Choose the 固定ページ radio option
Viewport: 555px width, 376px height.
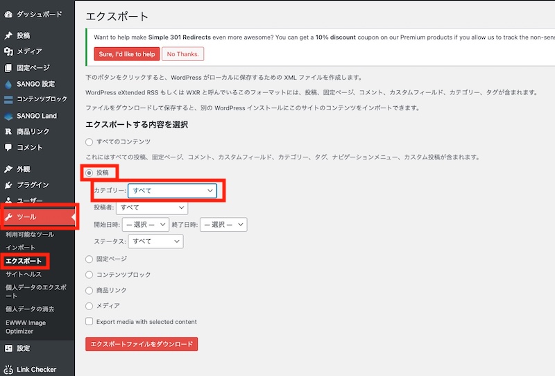point(89,259)
